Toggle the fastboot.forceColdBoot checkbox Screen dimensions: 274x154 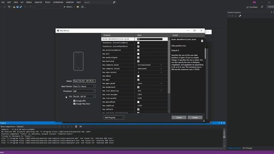tap(138, 43)
